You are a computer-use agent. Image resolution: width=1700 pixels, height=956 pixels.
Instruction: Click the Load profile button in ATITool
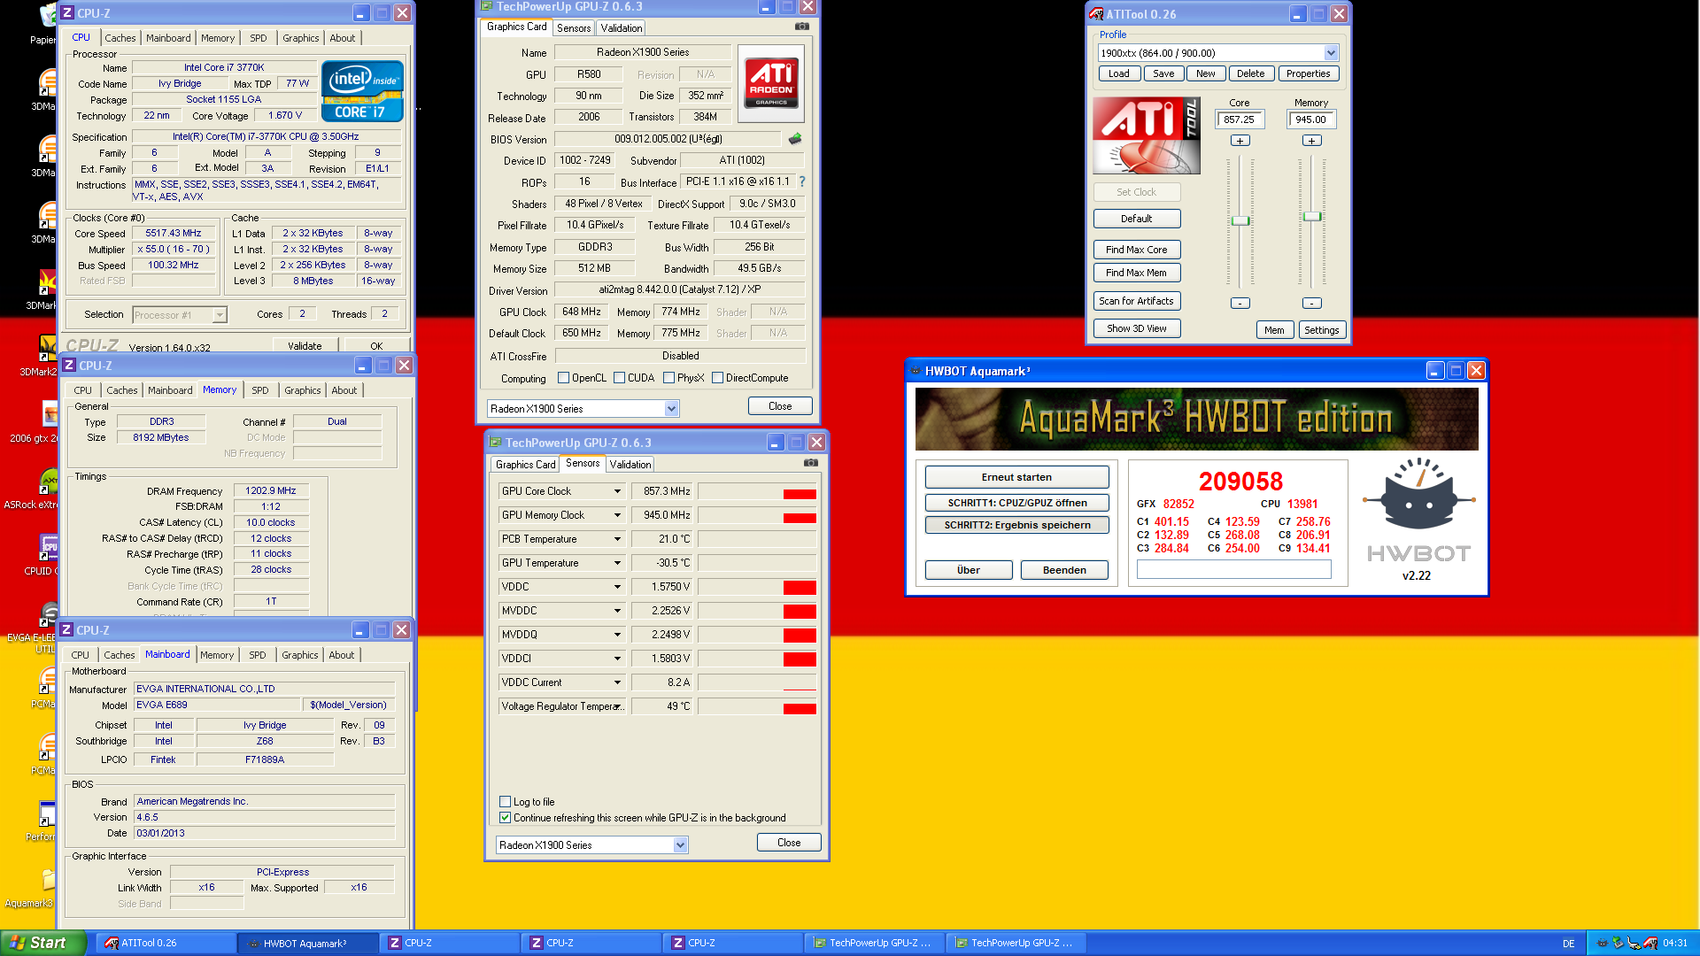click(1119, 73)
